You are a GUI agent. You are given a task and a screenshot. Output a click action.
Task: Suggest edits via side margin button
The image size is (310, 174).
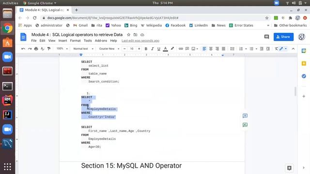click(245, 125)
